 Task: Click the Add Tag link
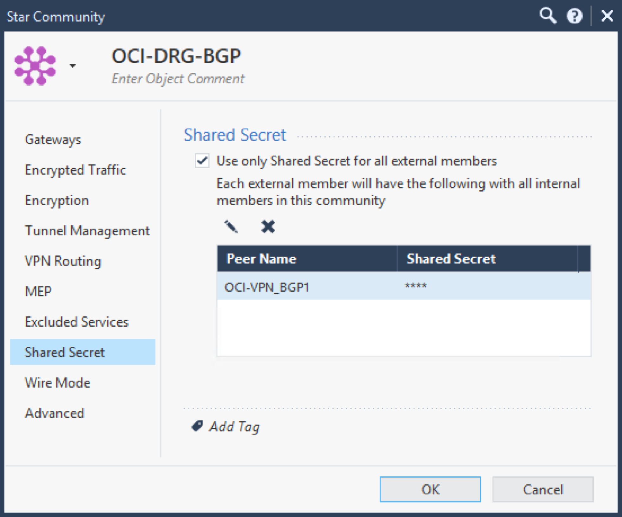[234, 427]
